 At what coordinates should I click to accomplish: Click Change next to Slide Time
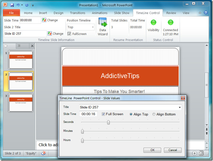click(50, 20)
